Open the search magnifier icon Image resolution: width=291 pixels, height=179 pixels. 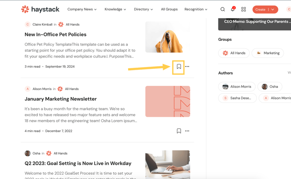[222, 9]
